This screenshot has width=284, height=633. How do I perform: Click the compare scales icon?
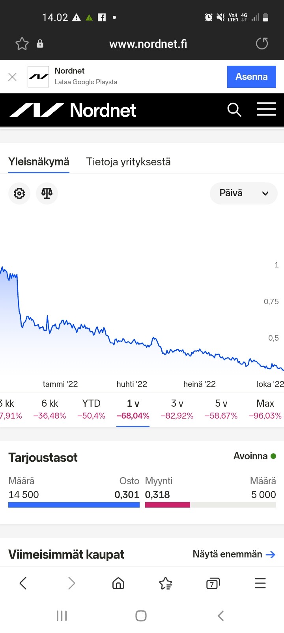pos(47,193)
